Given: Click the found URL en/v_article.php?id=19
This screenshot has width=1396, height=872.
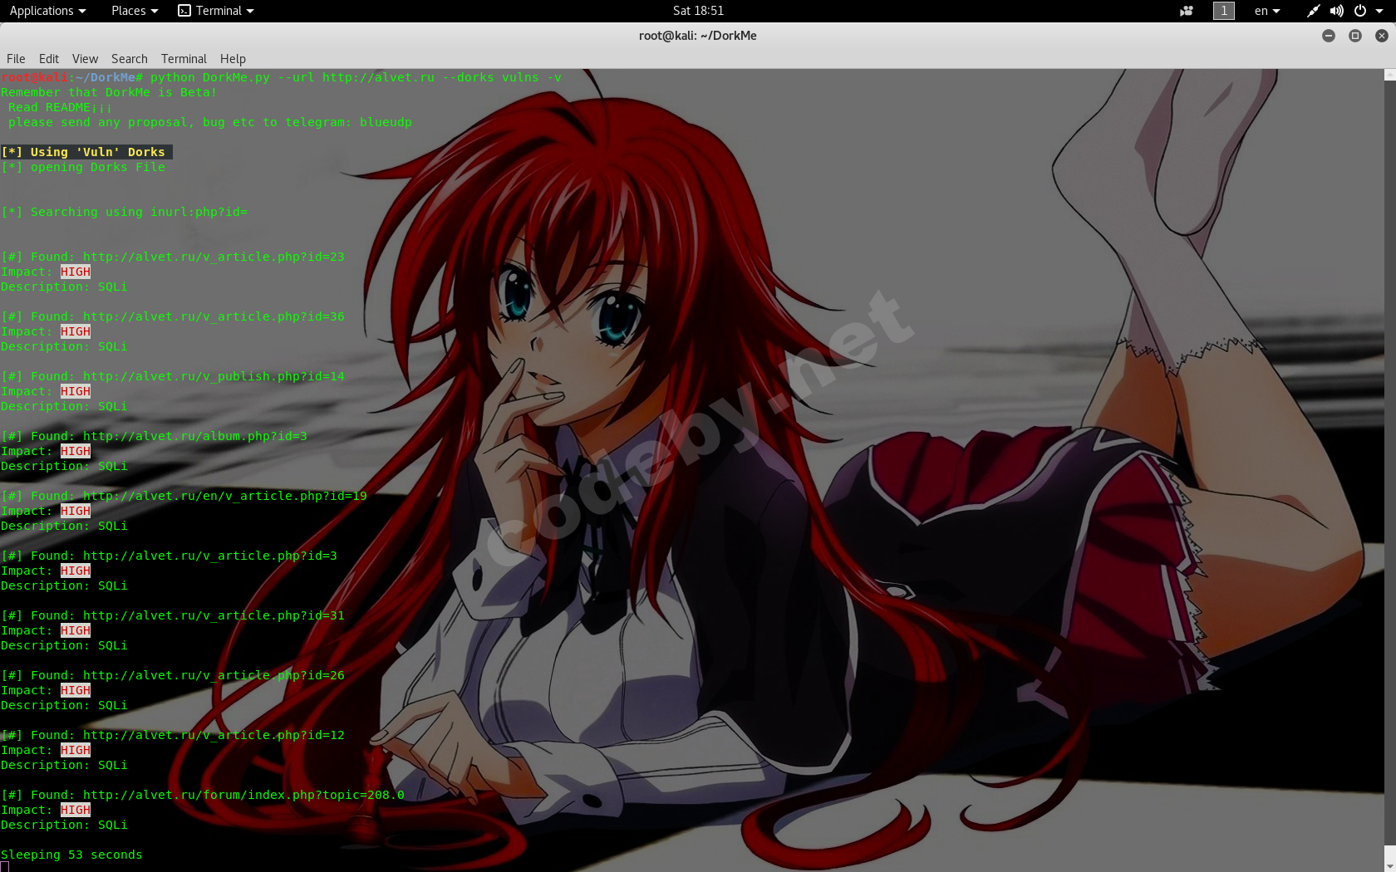Looking at the screenshot, I should click(x=225, y=496).
